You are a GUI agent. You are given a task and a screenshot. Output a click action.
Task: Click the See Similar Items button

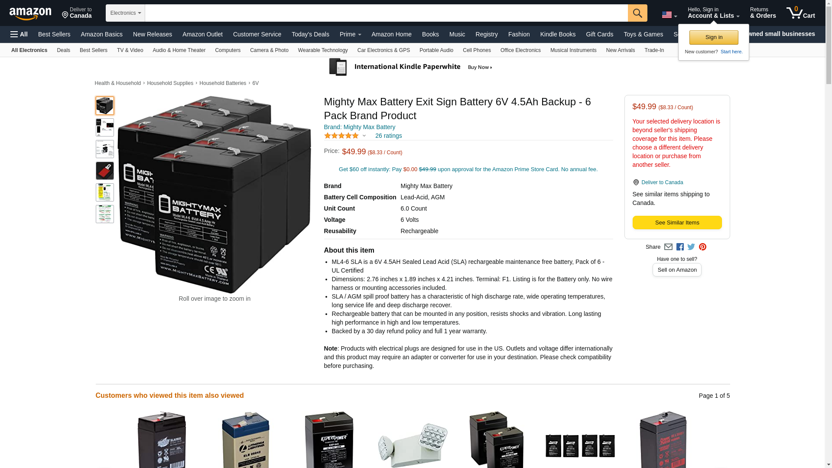pyautogui.click(x=677, y=223)
